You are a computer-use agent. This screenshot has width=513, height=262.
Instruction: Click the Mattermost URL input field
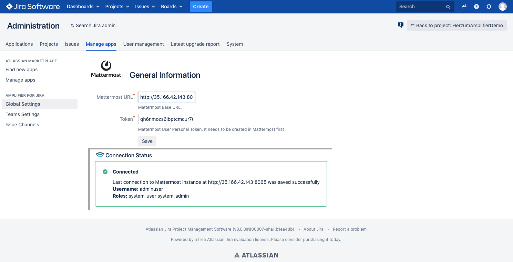pyautogui.click(x=166, y=97)
